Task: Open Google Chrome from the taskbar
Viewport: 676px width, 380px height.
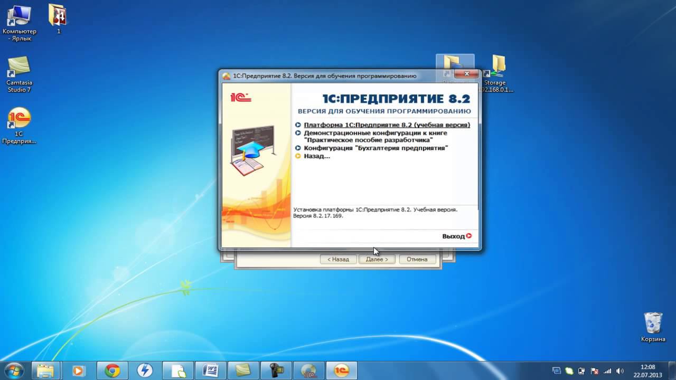Action: pyautogui.click(x=112, y=370)
